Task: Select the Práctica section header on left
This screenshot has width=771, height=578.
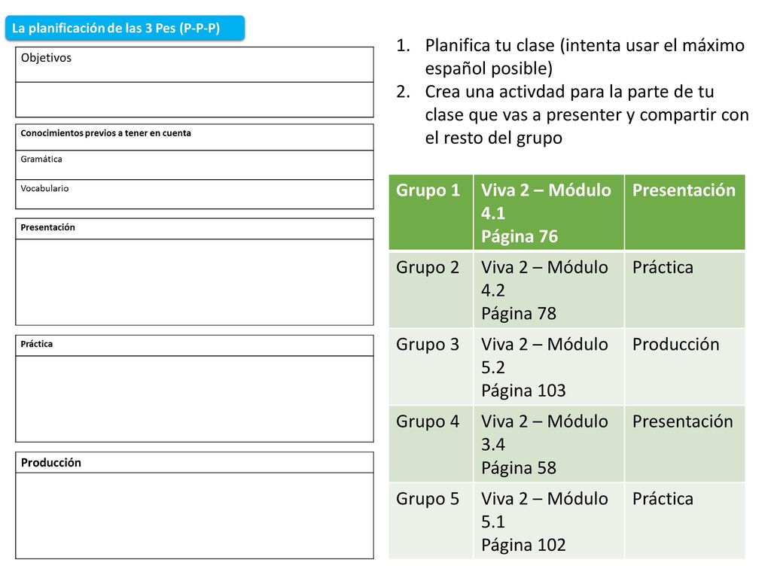Action: (x=194, y=345)
